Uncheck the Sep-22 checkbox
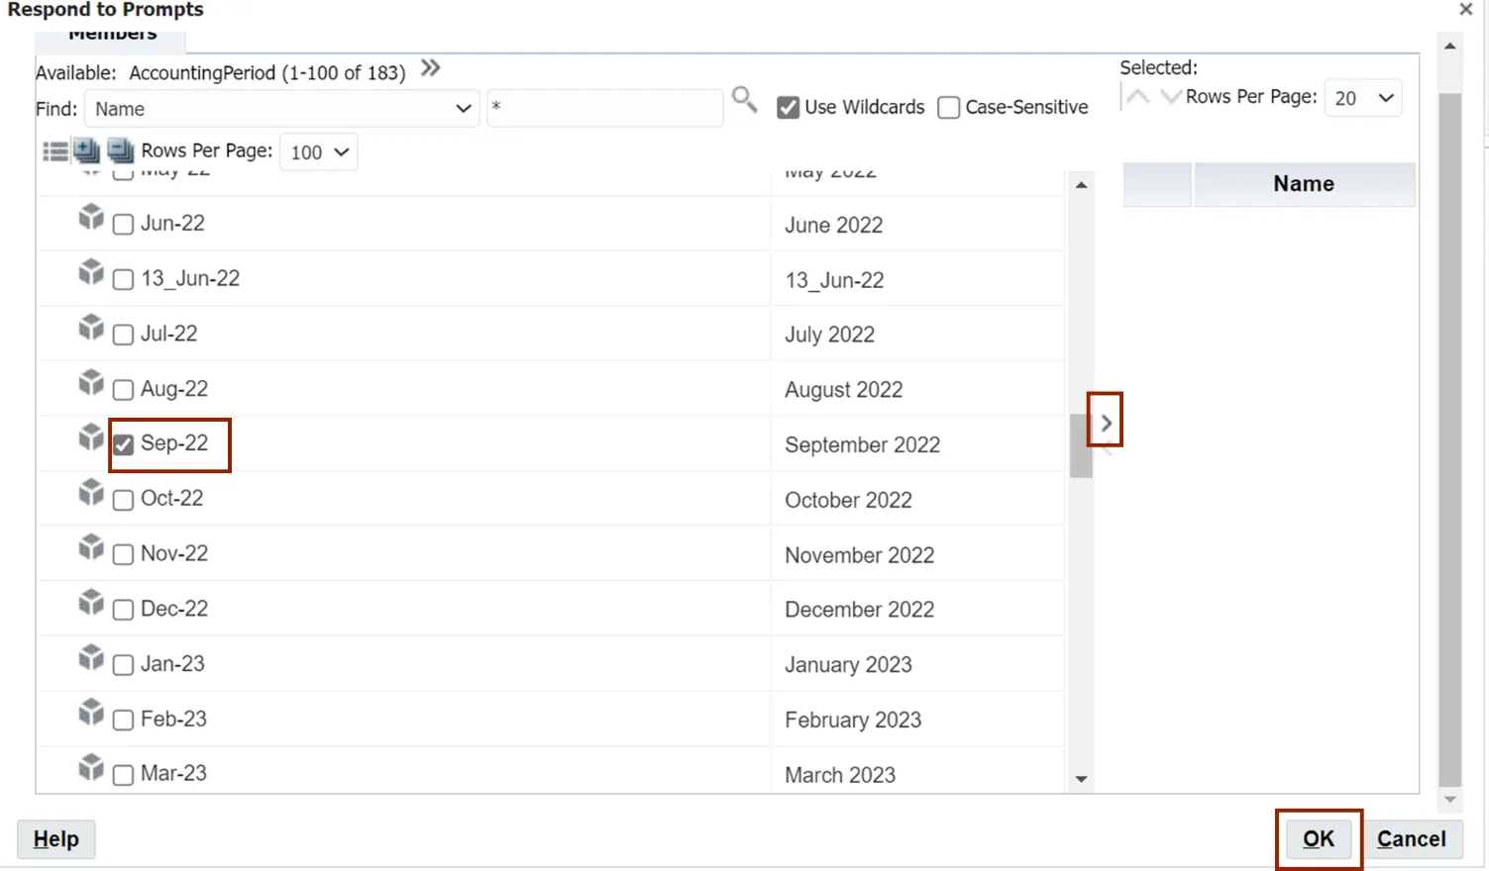1489x871 pixels. (124, 444)
